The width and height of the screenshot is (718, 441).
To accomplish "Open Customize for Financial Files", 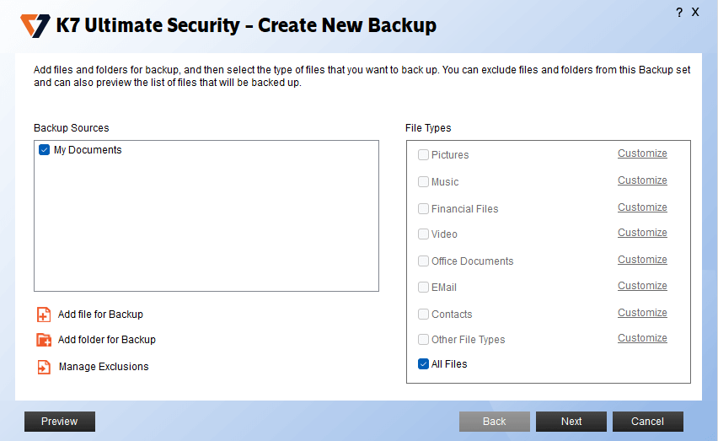I will pos(642,207).
